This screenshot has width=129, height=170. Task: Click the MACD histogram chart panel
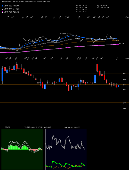(22, 149)
